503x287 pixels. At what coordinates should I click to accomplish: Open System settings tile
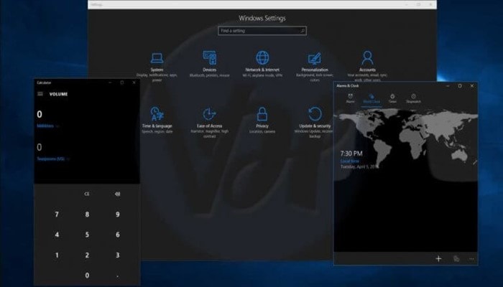(157, 66)
